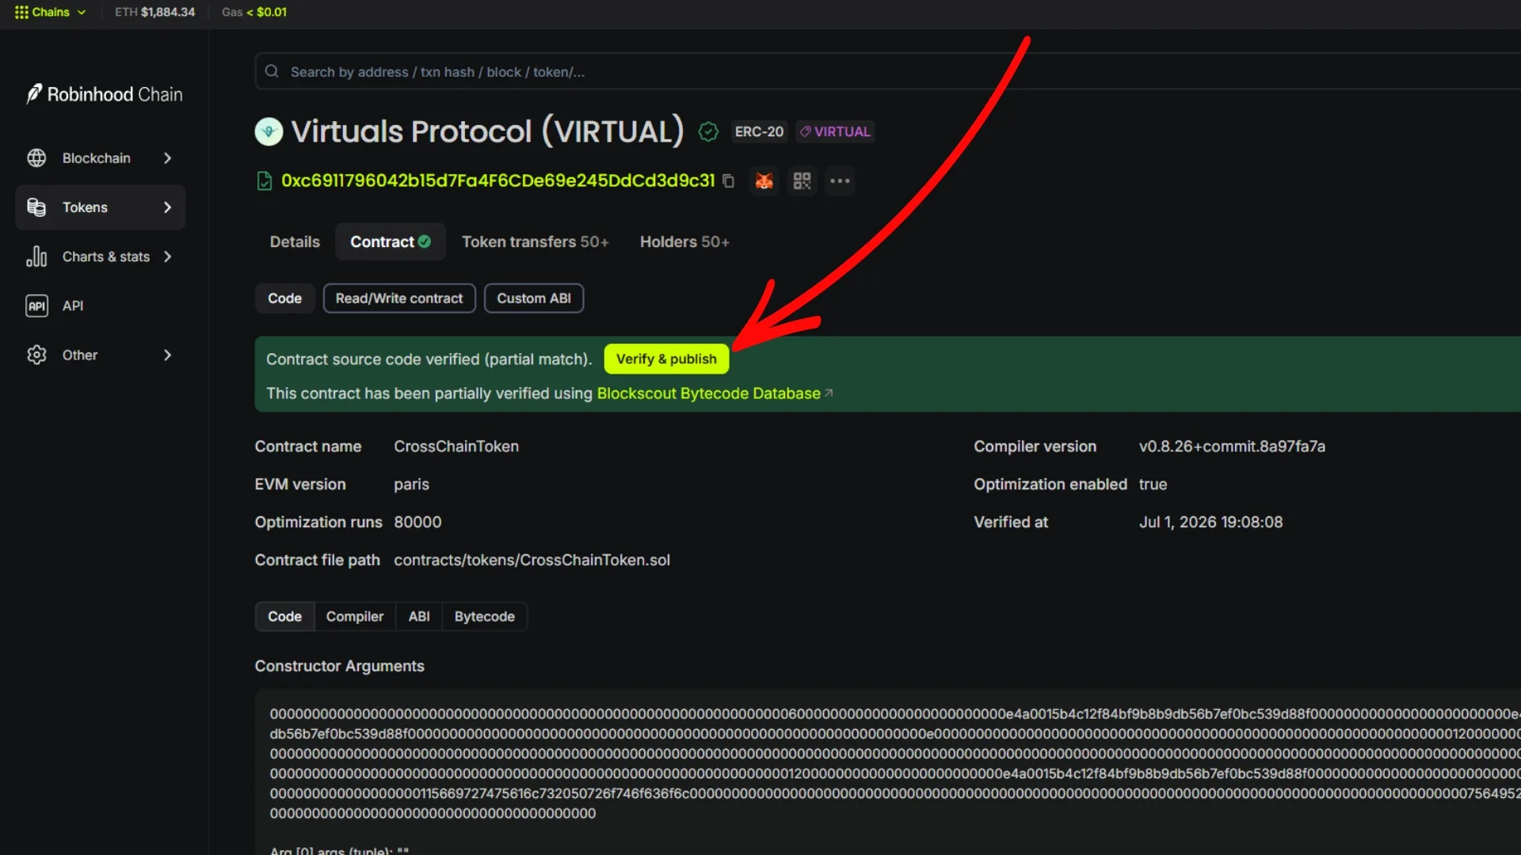Click the Verify & publish button
Image resolution: width=1521 pixels, height=855 pixels.
point(666,359)
